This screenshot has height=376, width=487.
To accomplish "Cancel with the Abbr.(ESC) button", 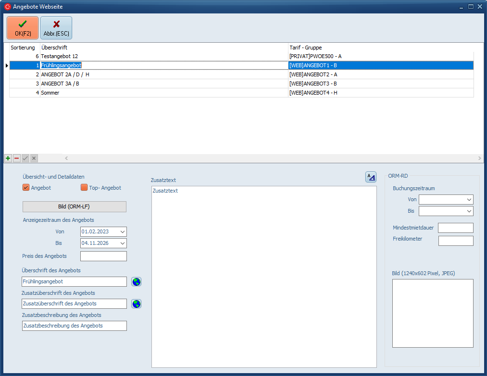I will click(x=56, y=28).
